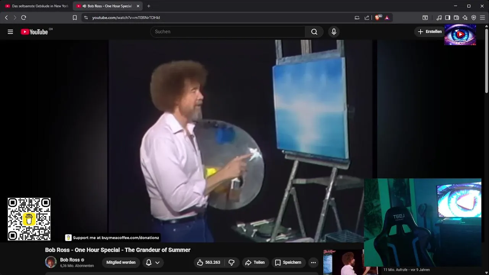
Task: Click the video title text
Action: click(118, 250)
